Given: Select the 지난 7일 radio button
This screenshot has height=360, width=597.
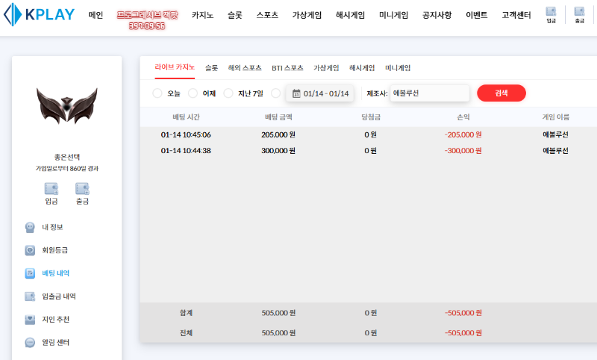Looking at the screenshot, I should coord(228,93).
